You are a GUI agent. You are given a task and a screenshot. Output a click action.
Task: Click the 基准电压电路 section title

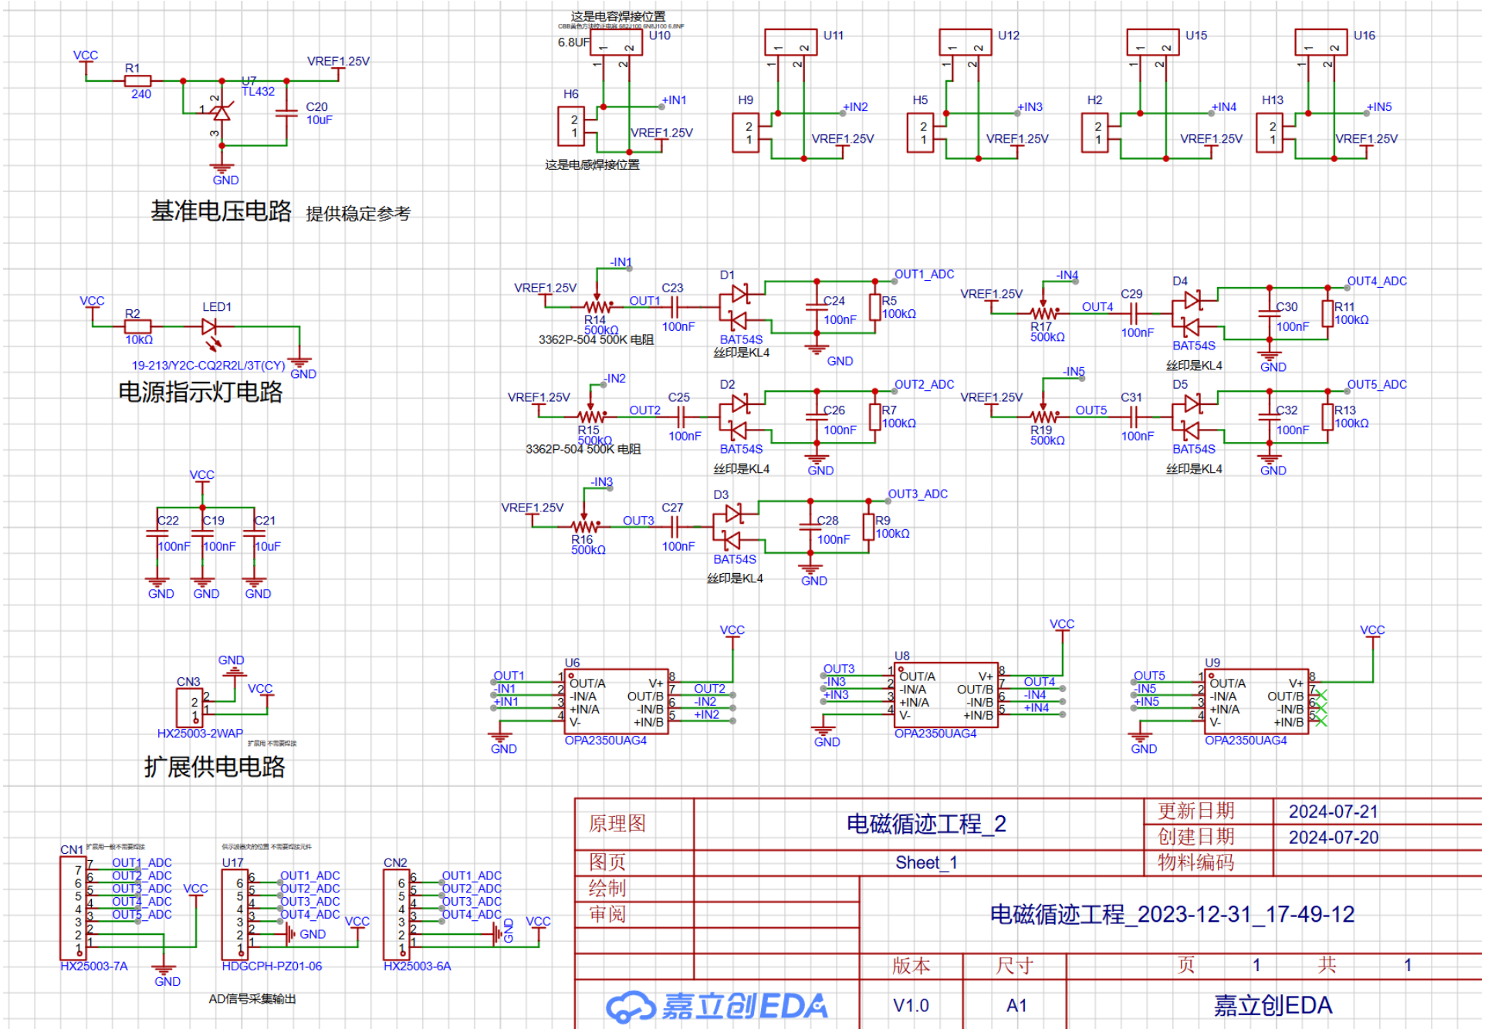(222, 211)
